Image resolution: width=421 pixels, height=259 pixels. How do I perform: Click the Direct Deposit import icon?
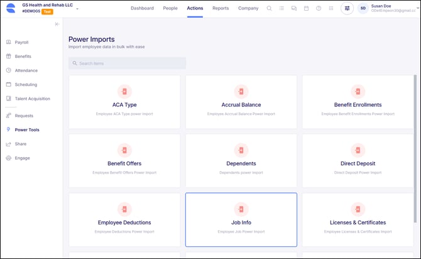point(358,150)
